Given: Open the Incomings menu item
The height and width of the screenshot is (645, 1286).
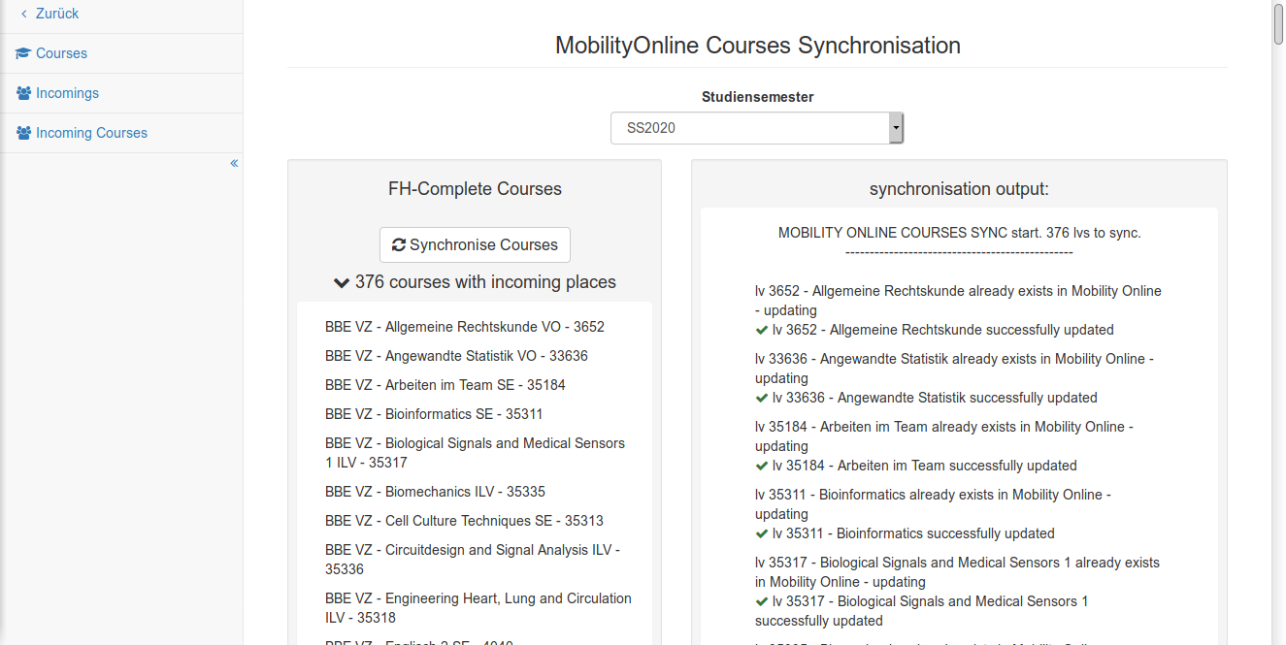Looking at the screenshot, I should (67, 93).
